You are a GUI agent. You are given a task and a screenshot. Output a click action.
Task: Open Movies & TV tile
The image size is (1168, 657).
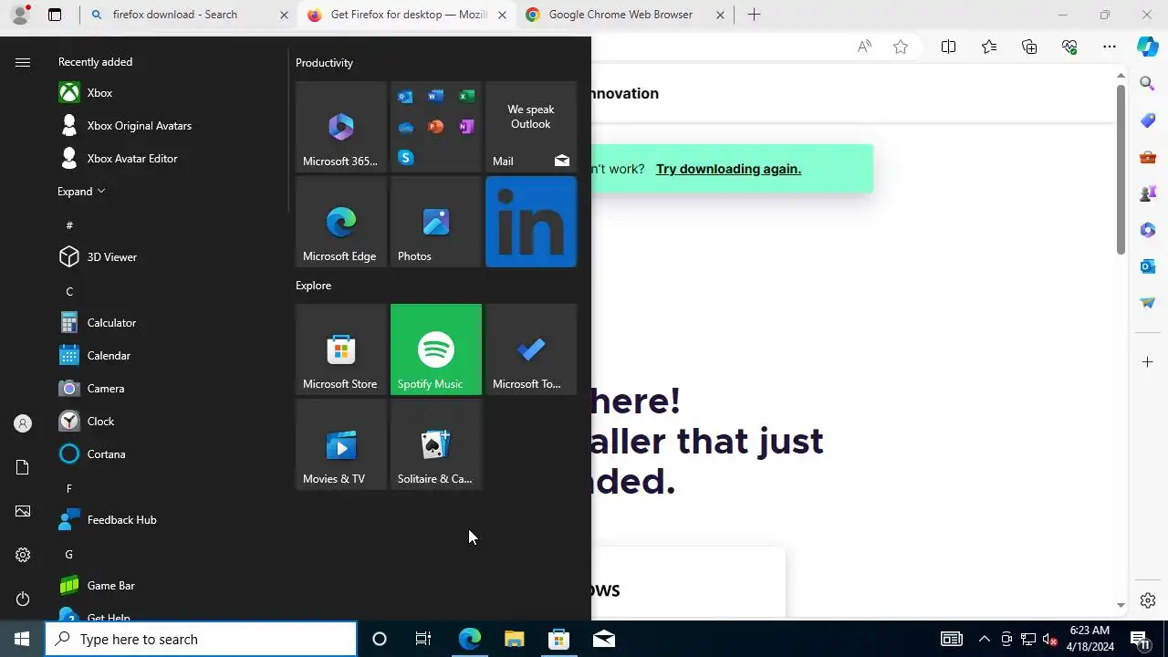pyautogui.click(x=341, y=444)
